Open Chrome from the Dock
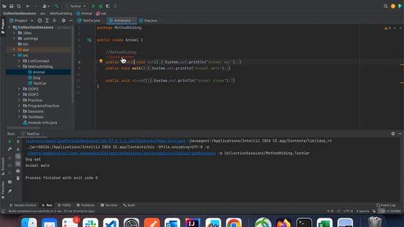The image size is (404, 227). (x=234, y=223)
